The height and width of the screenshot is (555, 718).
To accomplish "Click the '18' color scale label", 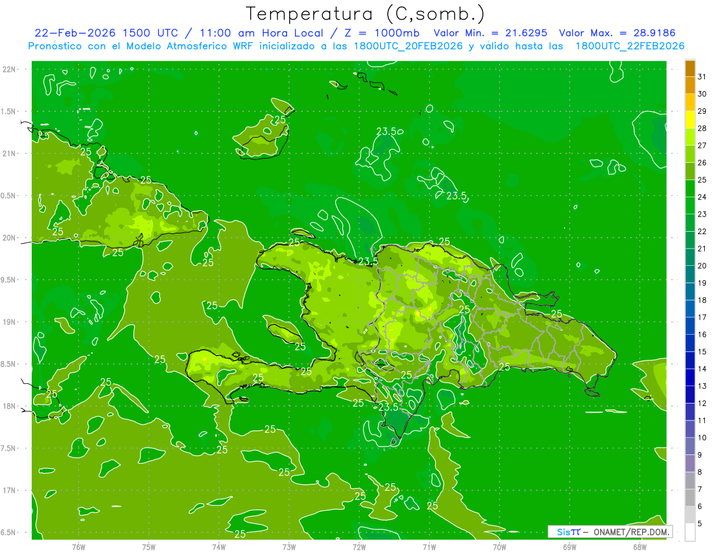I will click(x=702, y=300).
